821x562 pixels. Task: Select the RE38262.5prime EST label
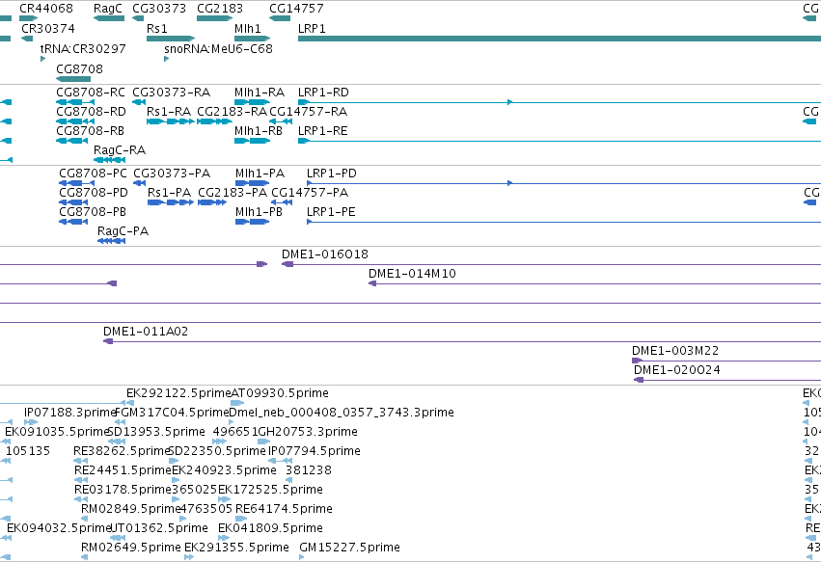pos(122,450)
